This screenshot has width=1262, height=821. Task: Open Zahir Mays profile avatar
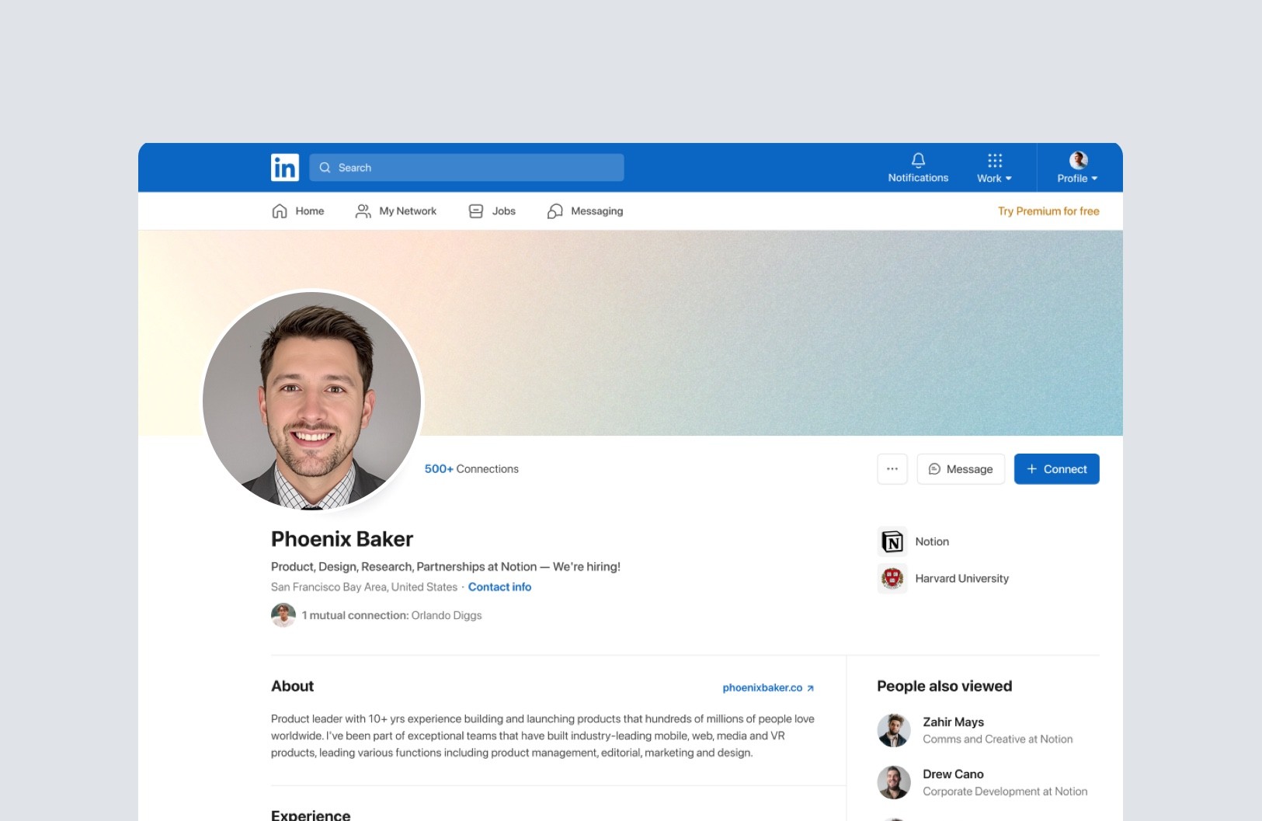click(894, 730)
